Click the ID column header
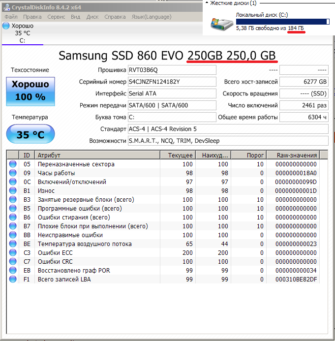 [27, 155]
